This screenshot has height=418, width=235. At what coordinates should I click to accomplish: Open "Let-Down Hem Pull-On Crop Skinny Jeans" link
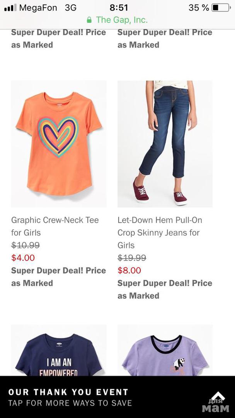pyautogui.click(x=160, y=232)
